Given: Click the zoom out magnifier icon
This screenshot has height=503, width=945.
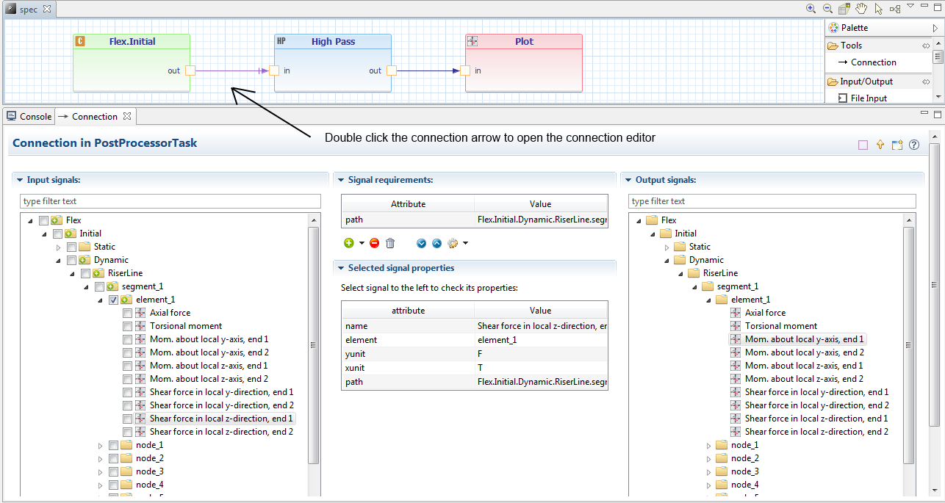Looking at the screenshot, I should [827, 9].
